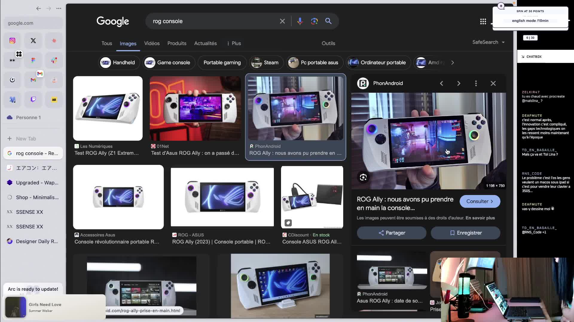574x322 pixels.
Task: Select the Shop - Minimalis... sidebar tab
Action: pyautogui.click(x=33, y=197)
